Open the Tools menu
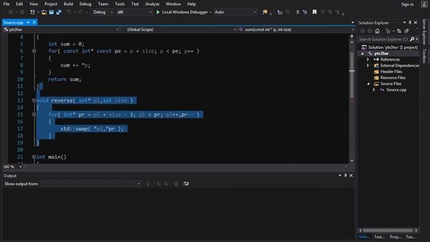This screenshot has width=430, height=242. 120,4
